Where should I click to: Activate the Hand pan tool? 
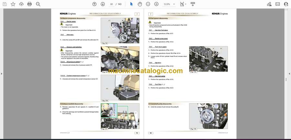pyautogui.click(x=140, y=4)
